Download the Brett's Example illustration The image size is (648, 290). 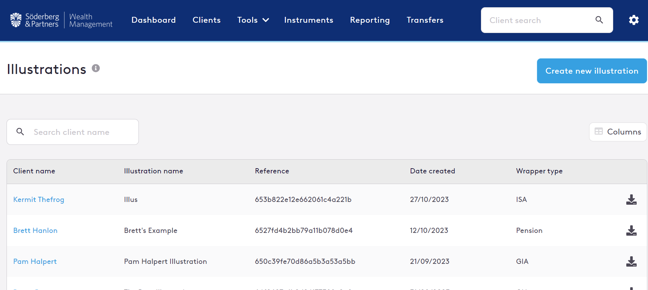tap(631, 230)
